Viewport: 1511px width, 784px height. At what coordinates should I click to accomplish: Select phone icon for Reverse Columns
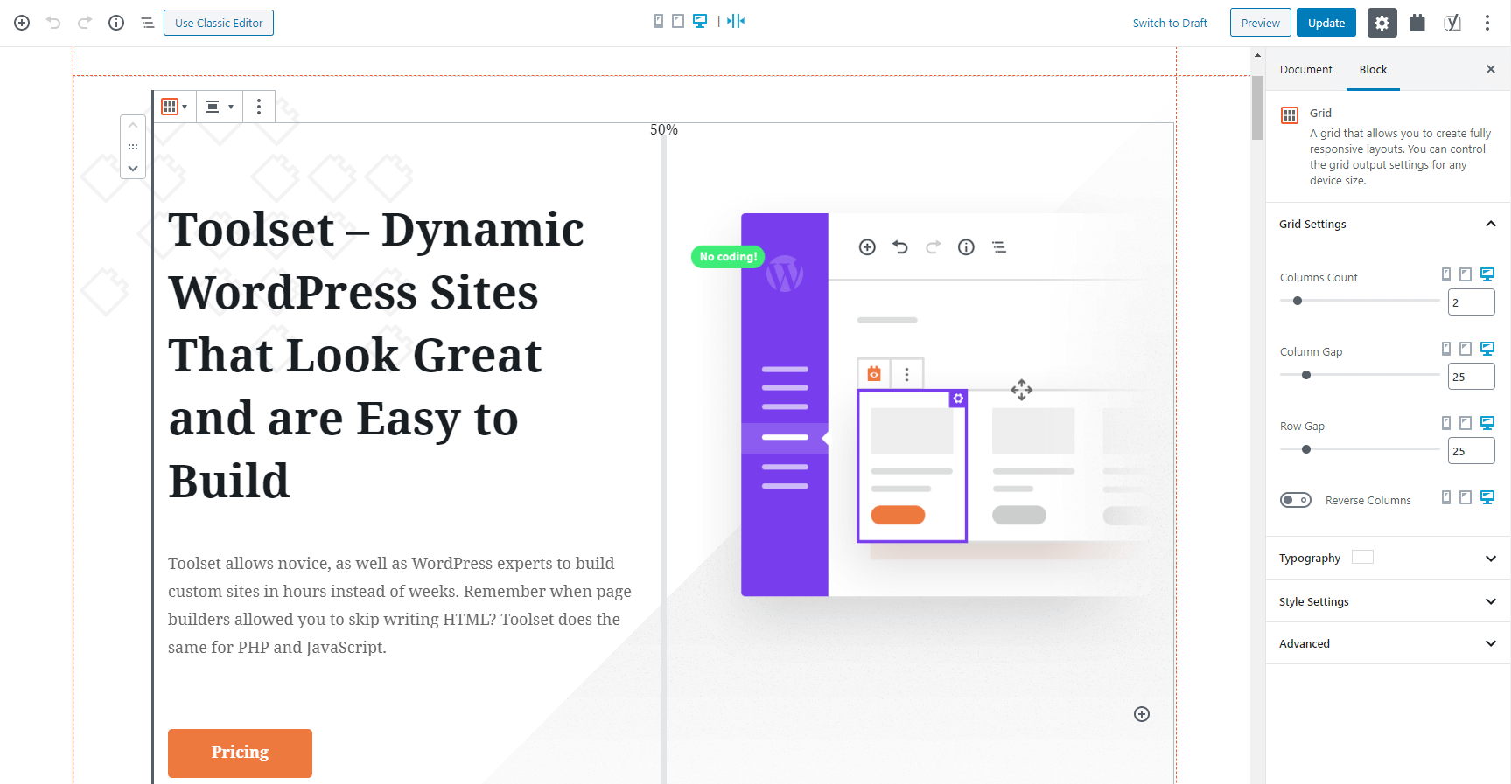coord(1446,497)
